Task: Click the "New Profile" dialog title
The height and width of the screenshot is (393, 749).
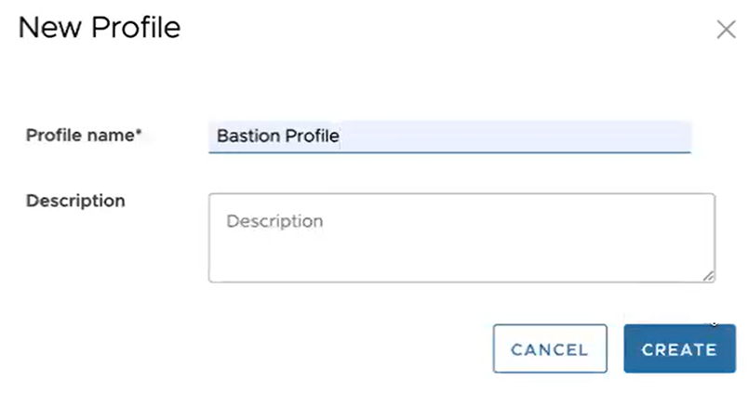Action: point(99,28)
